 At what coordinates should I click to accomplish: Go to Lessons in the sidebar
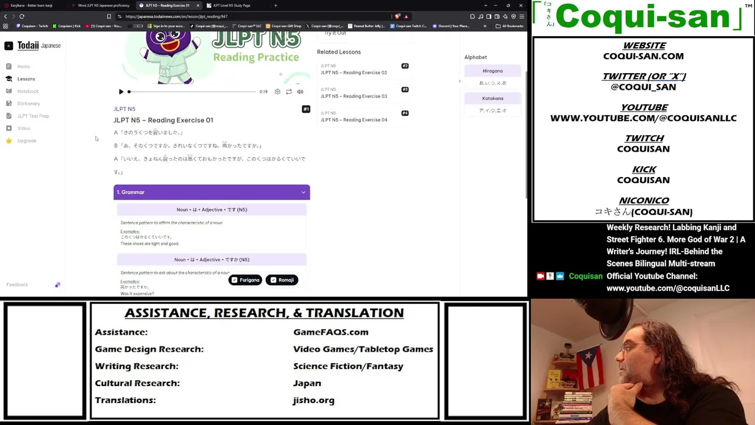pos(26,79)
